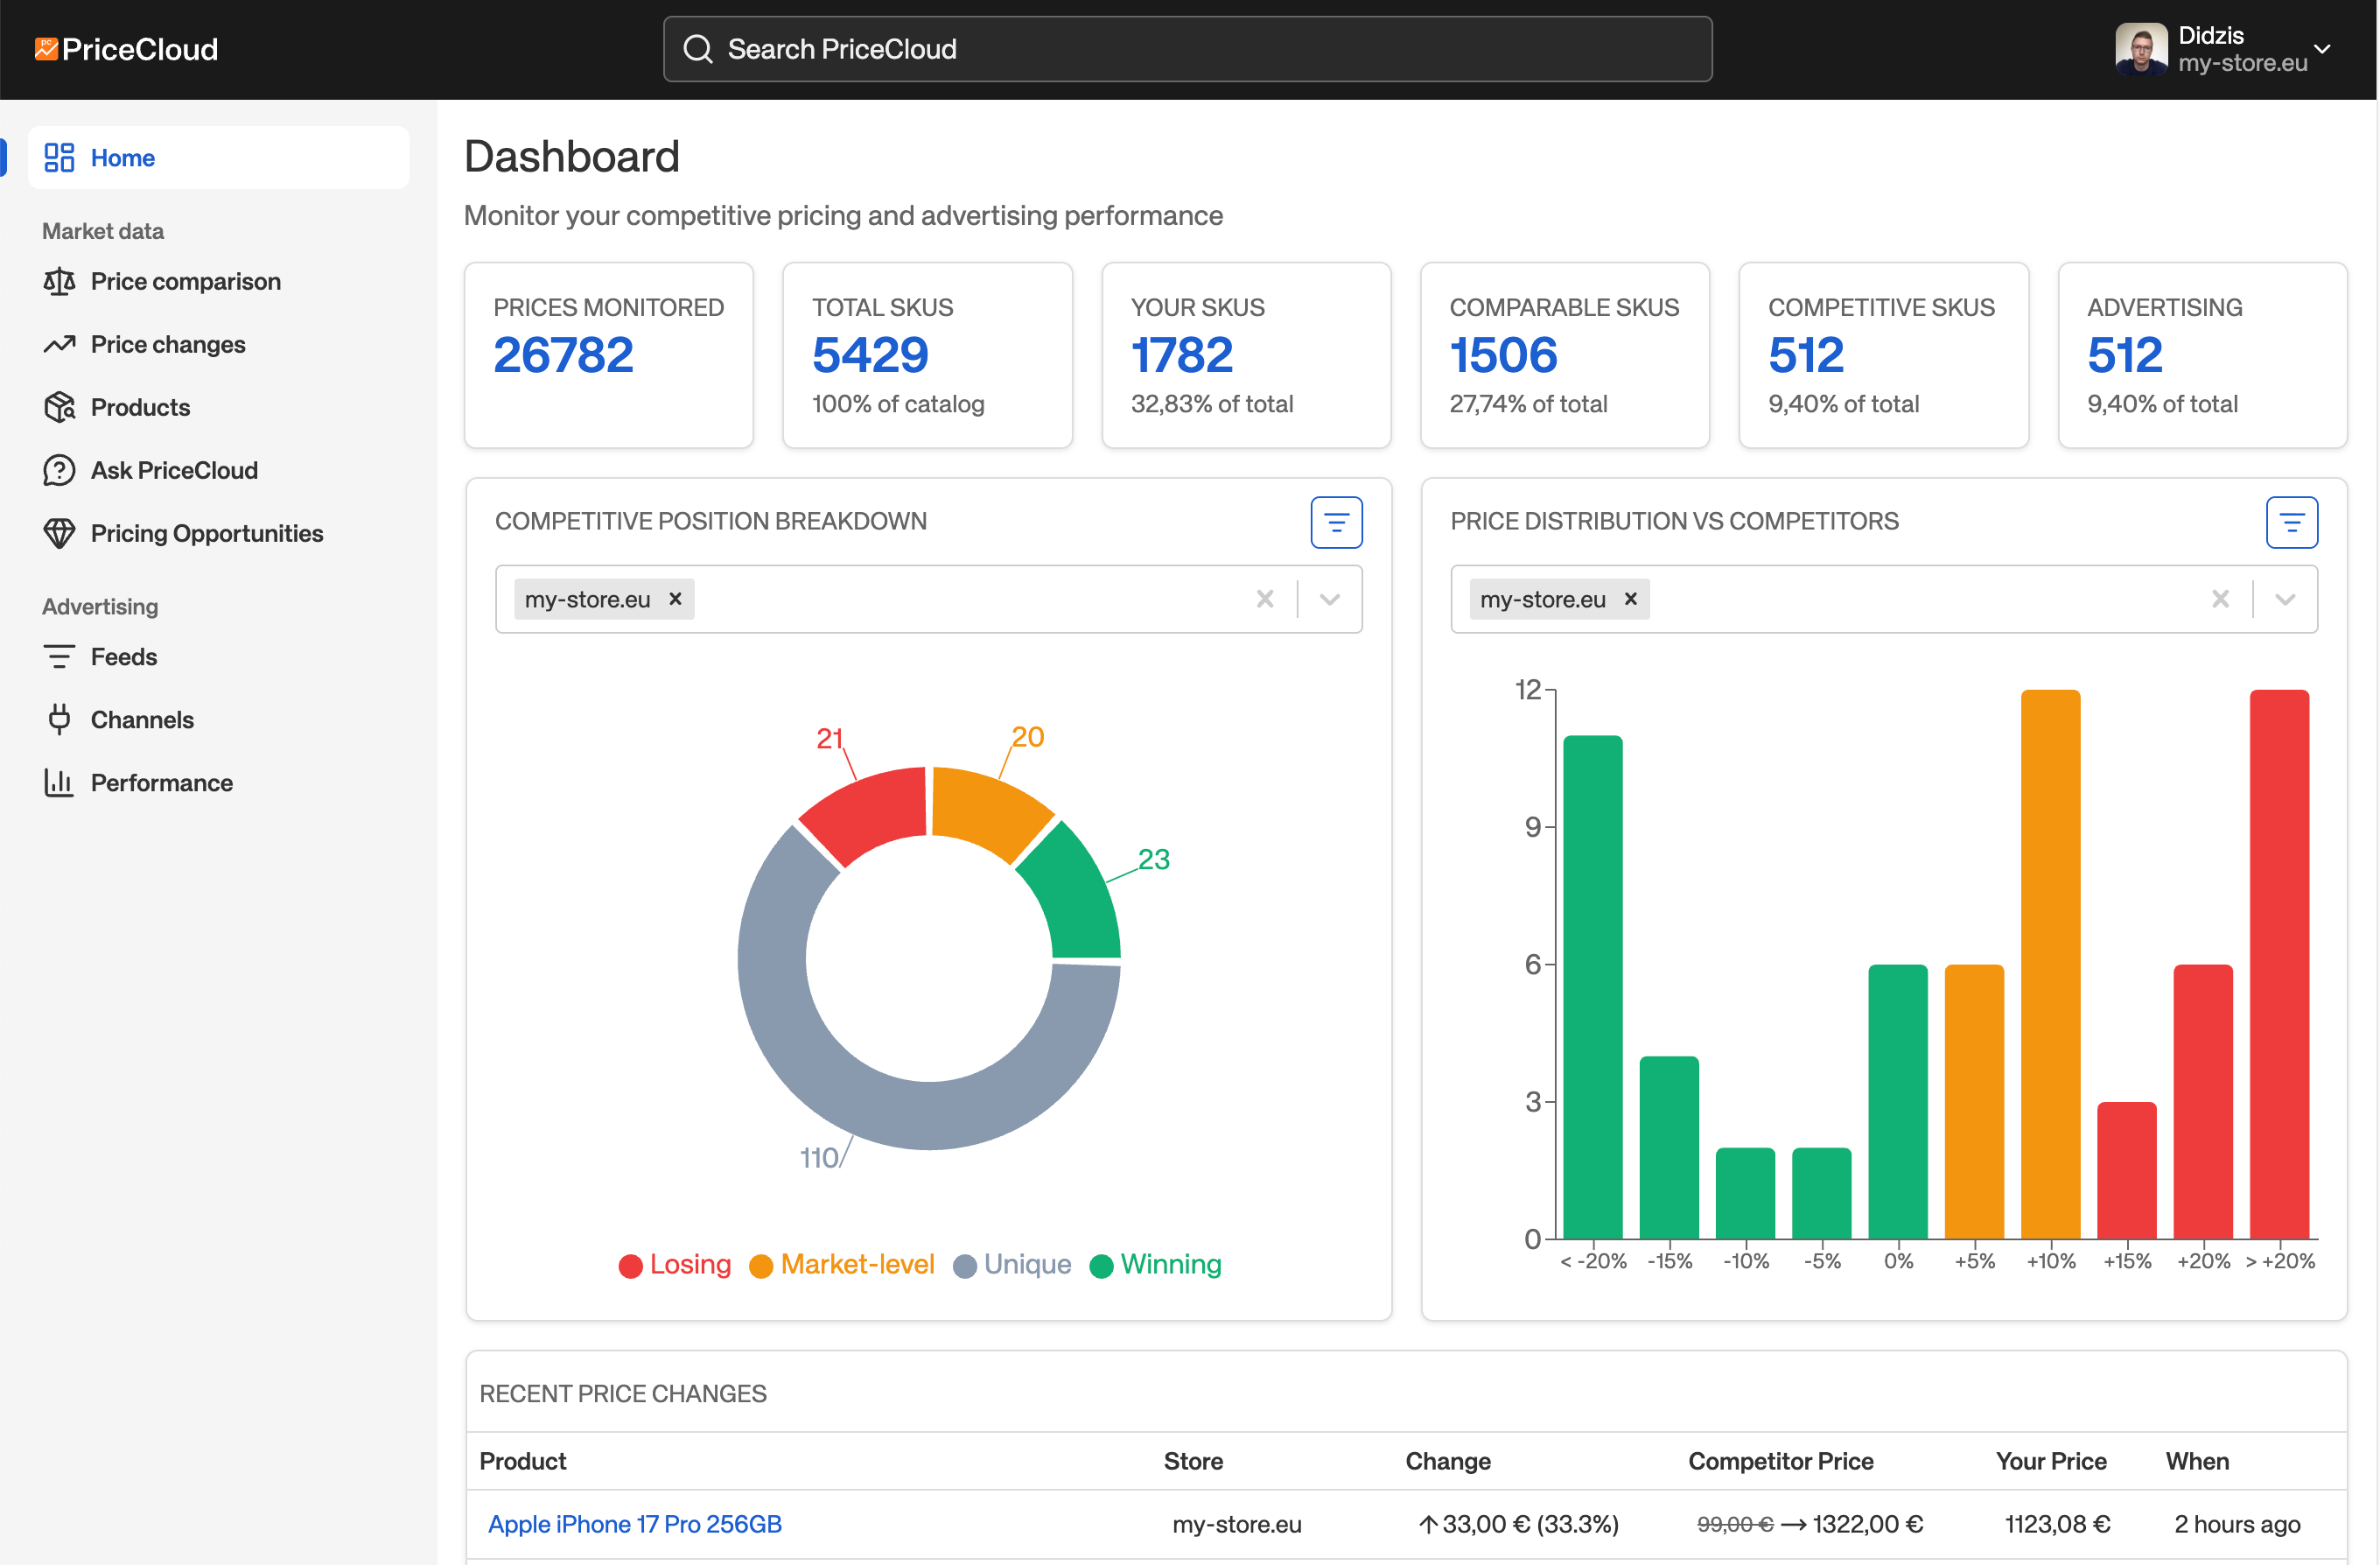
Task: Toggle the Winning legend entry
Action: pos(1156,1265)
